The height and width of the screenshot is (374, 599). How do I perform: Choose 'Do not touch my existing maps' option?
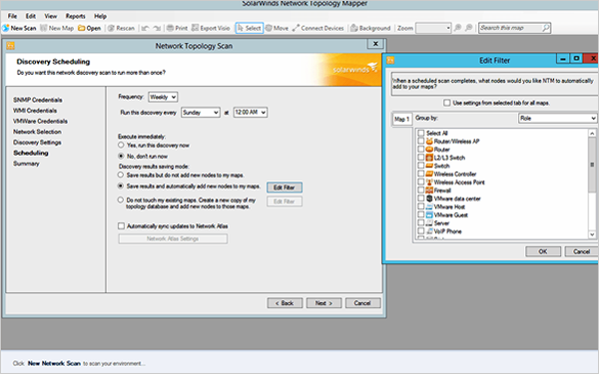[121, 199]
